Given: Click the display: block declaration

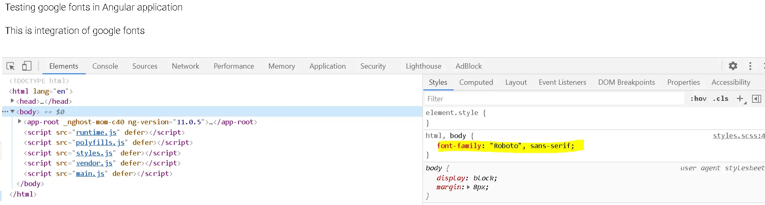Looking at the screenshot, I should coord(467,178).
